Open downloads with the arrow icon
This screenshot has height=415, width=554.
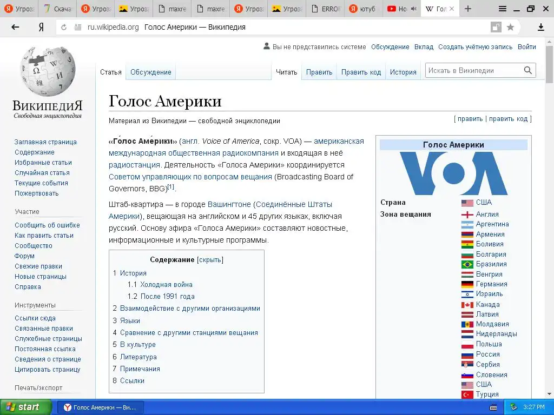coord(540,27)
